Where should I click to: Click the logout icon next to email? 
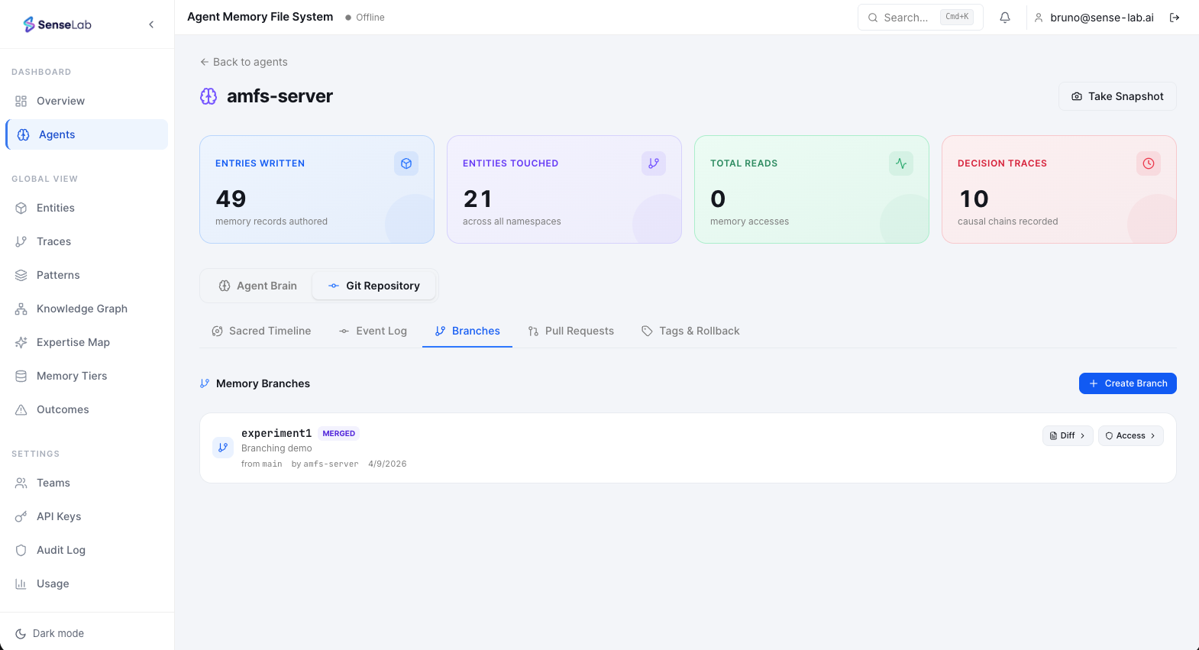pos(1175,18)
